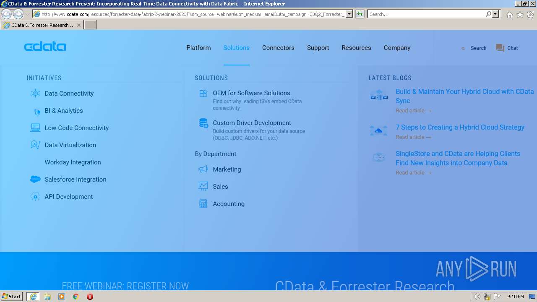
Task: Click the Chat label in navbar
Action: [x=513, y=48]
